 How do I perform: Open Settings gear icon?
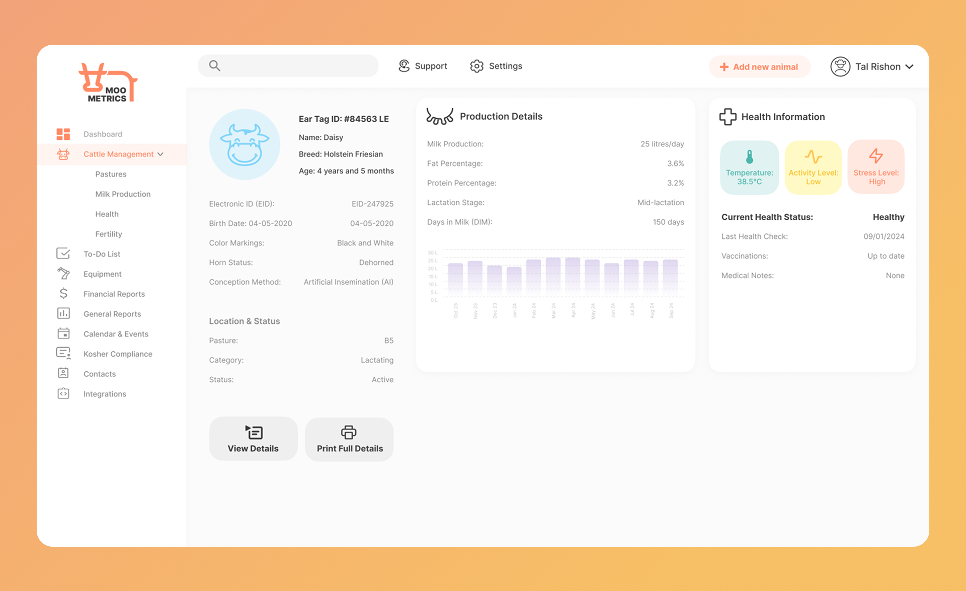476,66
